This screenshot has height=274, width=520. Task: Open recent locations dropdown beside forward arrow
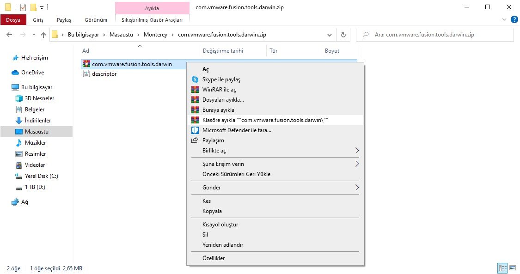[x=34, y=35]
